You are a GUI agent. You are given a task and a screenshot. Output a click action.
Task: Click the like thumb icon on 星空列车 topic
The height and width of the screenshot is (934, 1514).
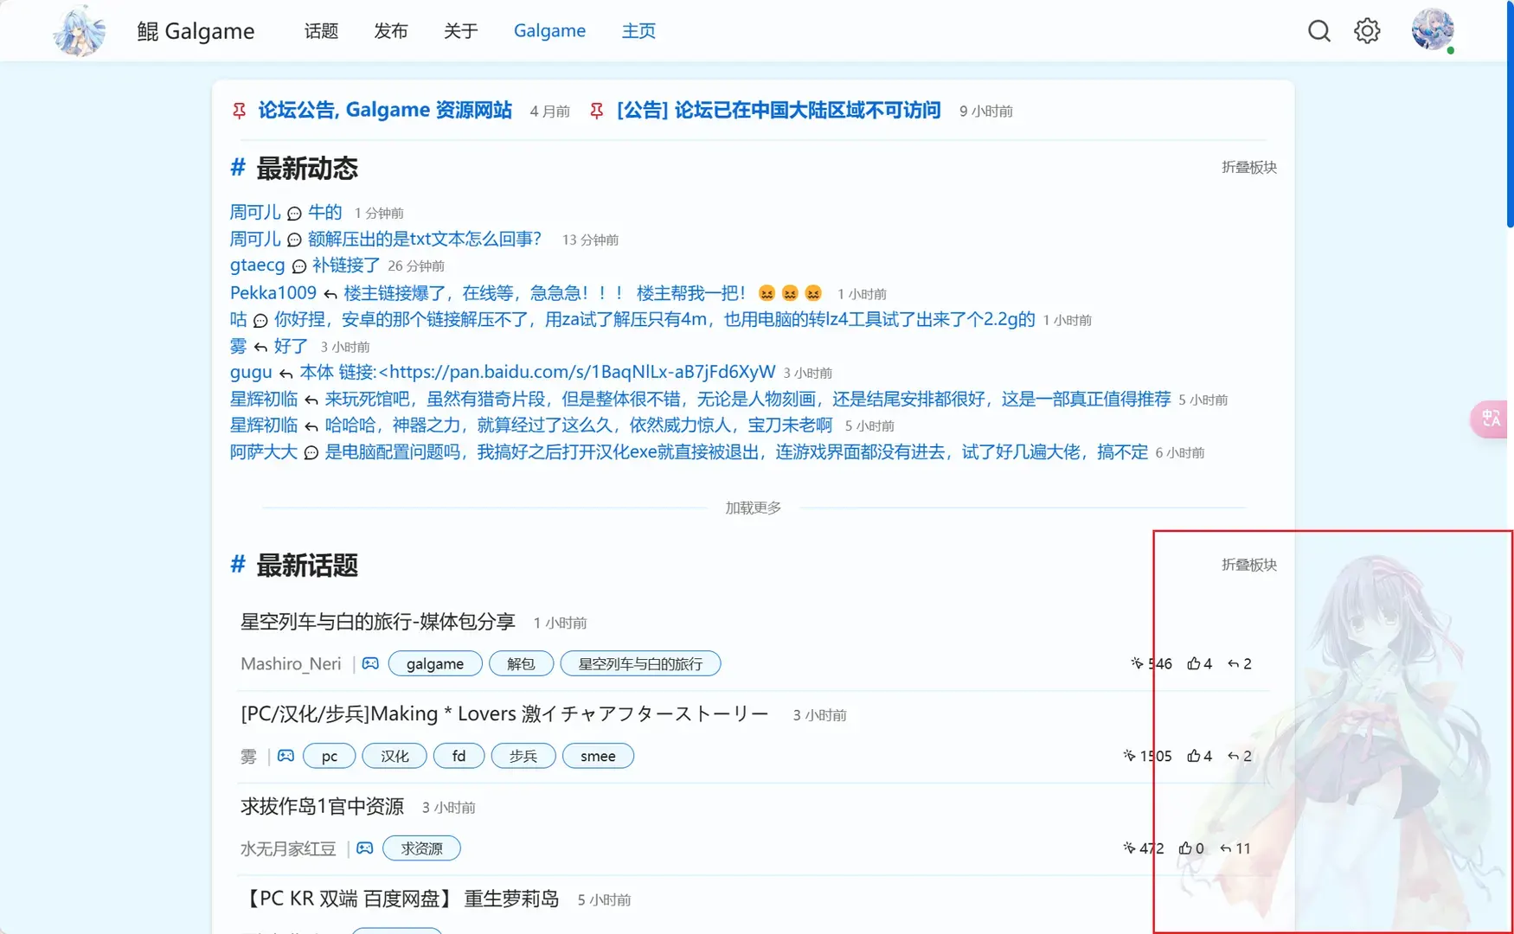[1193, 663]
